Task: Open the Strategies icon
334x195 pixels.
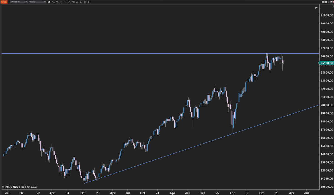Action: pos(85,2)
